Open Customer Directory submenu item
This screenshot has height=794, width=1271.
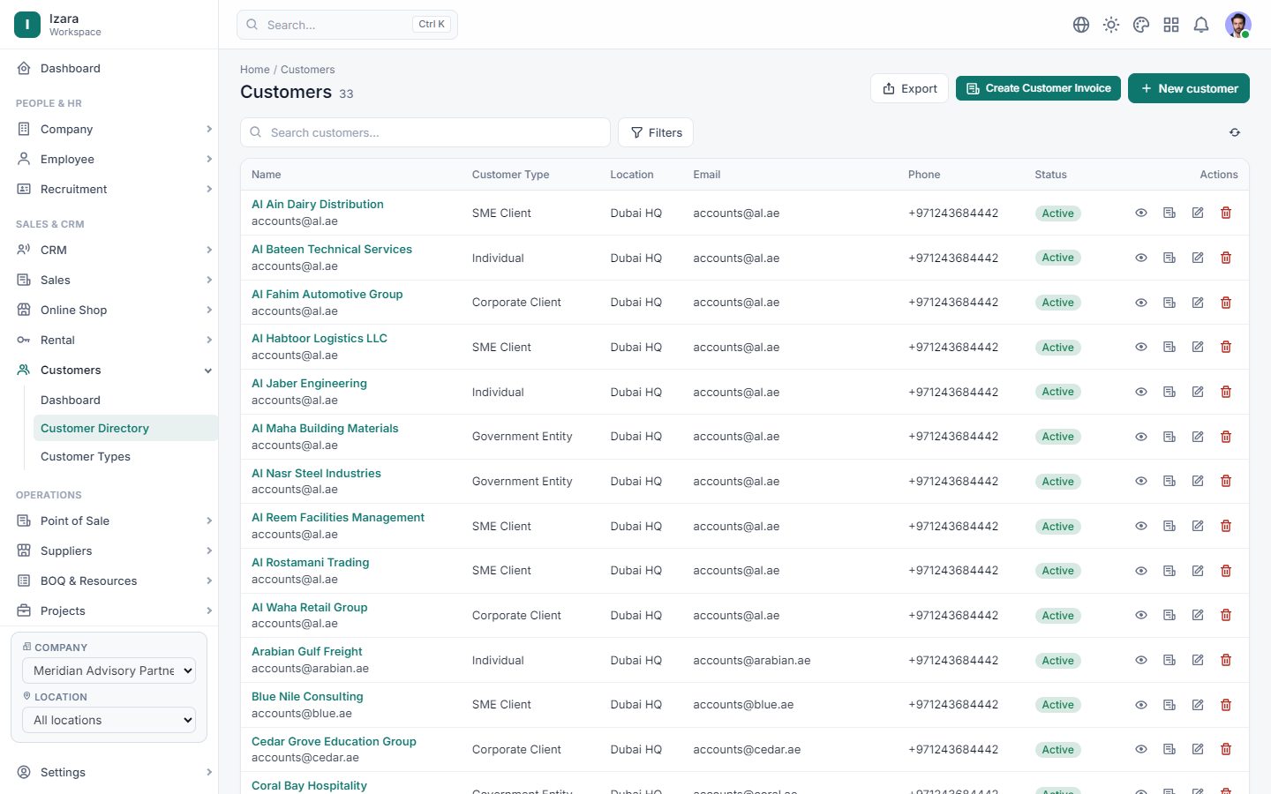(125, 428)
